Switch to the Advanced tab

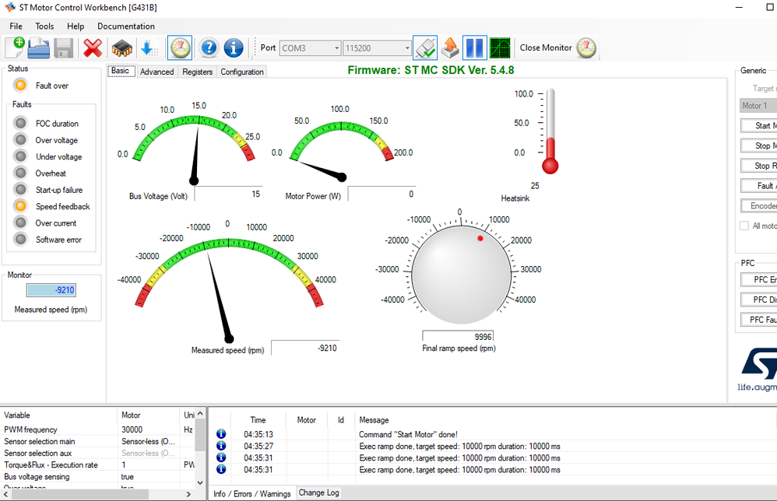tap(156, 72)
